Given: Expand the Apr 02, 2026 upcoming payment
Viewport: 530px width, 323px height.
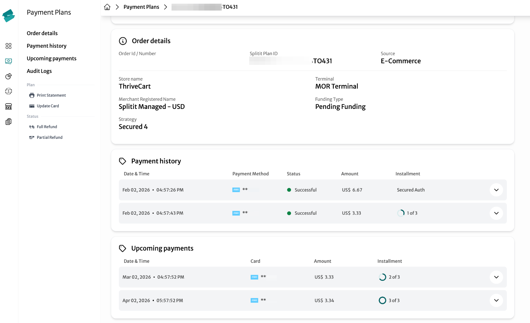Looking at the screenshot, I should point(496,300).
